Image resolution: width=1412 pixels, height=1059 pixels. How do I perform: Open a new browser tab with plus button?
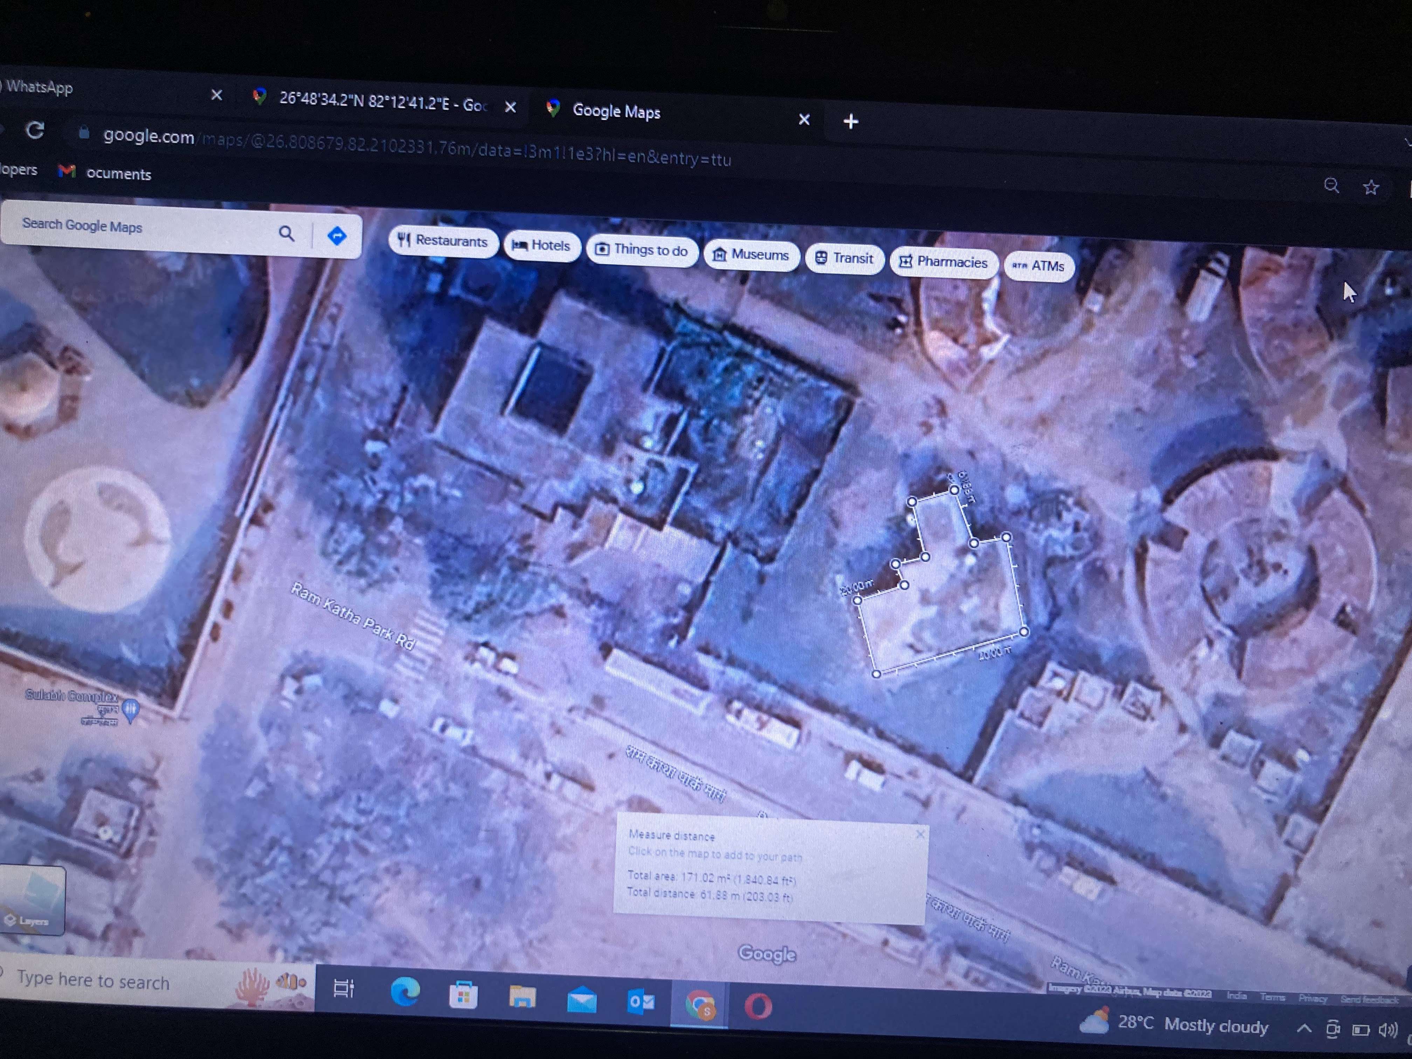click(x=850, y=121)
